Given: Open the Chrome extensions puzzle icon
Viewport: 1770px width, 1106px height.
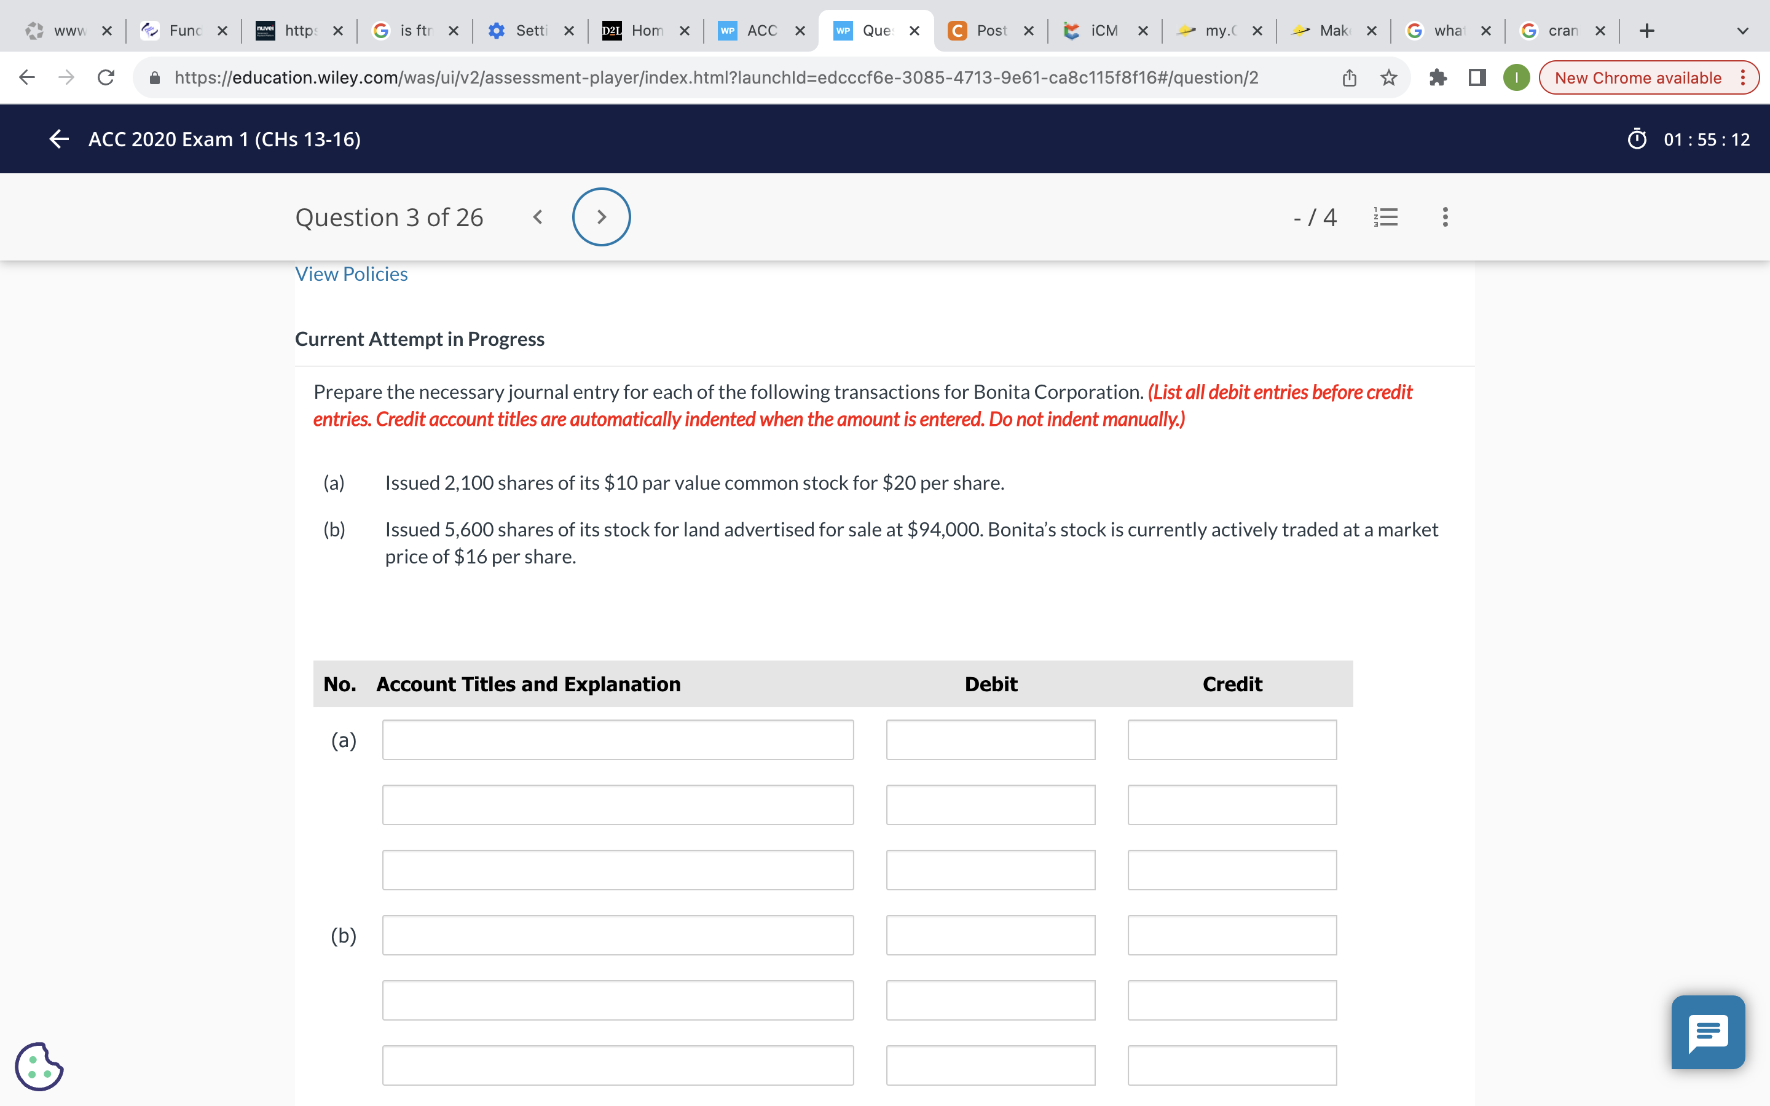Looking at the screenshot, I should (1438, 77).
